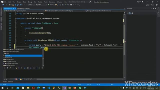Image resolution: width=160 pixels, height=90 pixels.
Task: Select namespace in IntelliSense list
Action: pyautogui.click(x=8, y=58)
